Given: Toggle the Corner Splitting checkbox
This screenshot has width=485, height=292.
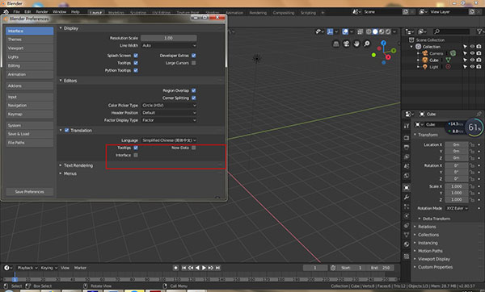Looking at the screenshot, I should click(194, 98).
